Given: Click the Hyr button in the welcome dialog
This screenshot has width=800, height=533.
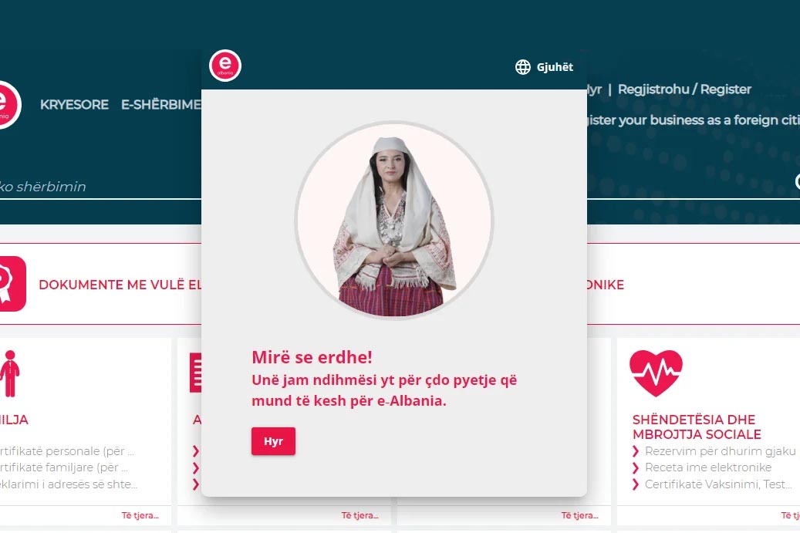Looking at the screenshot, I should coord(273,441).
